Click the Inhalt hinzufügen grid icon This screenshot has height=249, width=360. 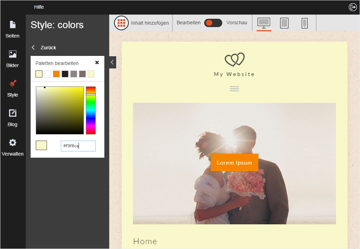121,23
